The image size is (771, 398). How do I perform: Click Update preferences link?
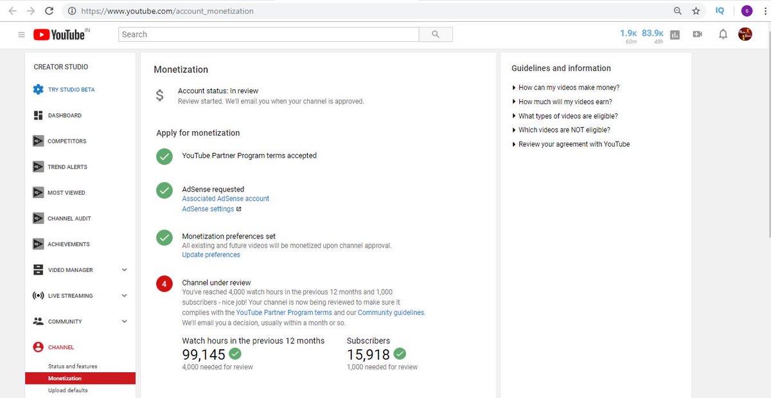(211, 255)
